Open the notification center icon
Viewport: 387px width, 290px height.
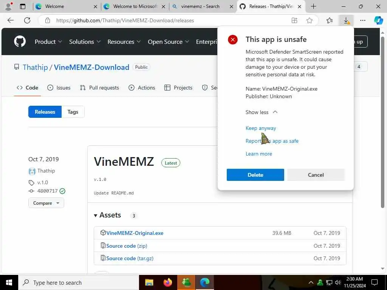point(375,282)
